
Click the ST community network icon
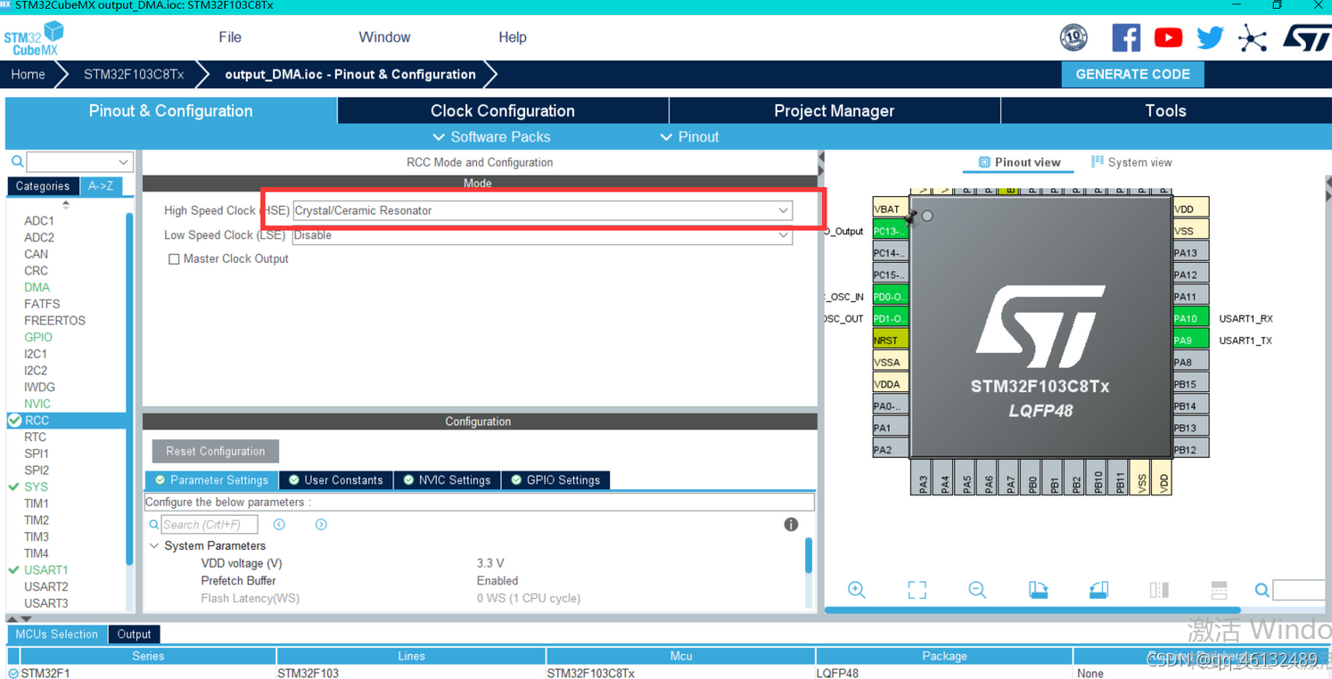click(x=1252, y=38)
